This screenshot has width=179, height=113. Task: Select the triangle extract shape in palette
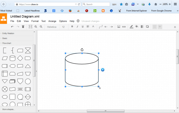[x=28, y=66]
